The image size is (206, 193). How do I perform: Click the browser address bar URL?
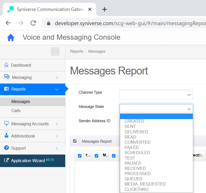(x=130, y=23)
